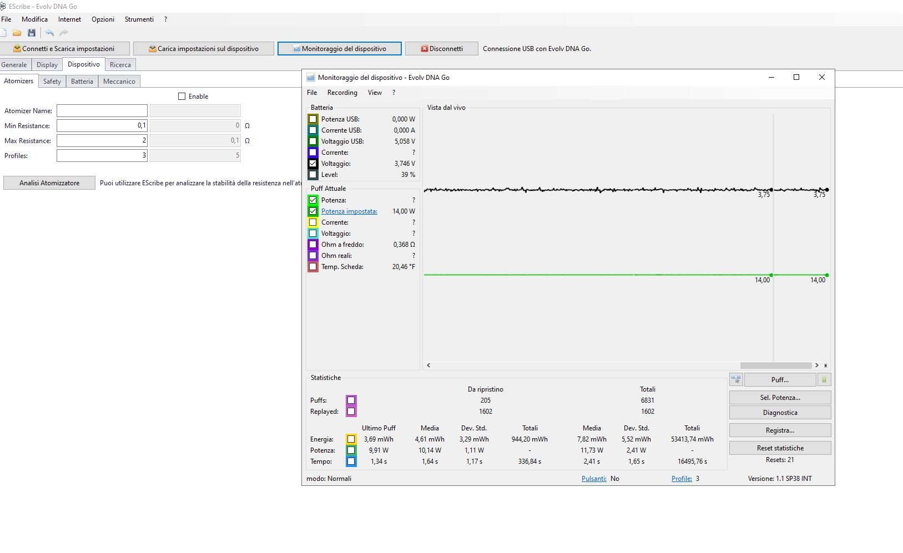Click the save floppy disk icon
903x553 pixels.
click(32, 33)
